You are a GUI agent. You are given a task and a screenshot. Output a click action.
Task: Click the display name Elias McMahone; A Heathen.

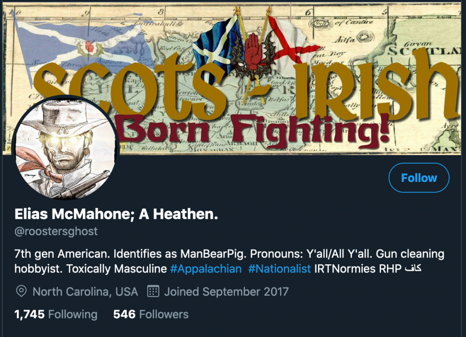(116, 214)
